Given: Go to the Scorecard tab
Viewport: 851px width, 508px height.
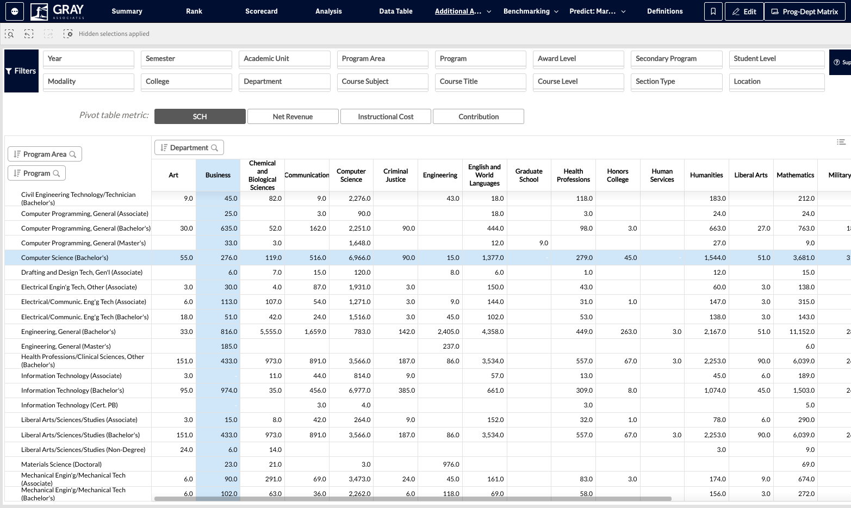Looking at the screenshot, I should tap(262, 11).
